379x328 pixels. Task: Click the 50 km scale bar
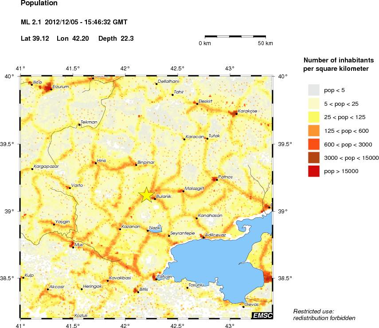pos(235,36)
